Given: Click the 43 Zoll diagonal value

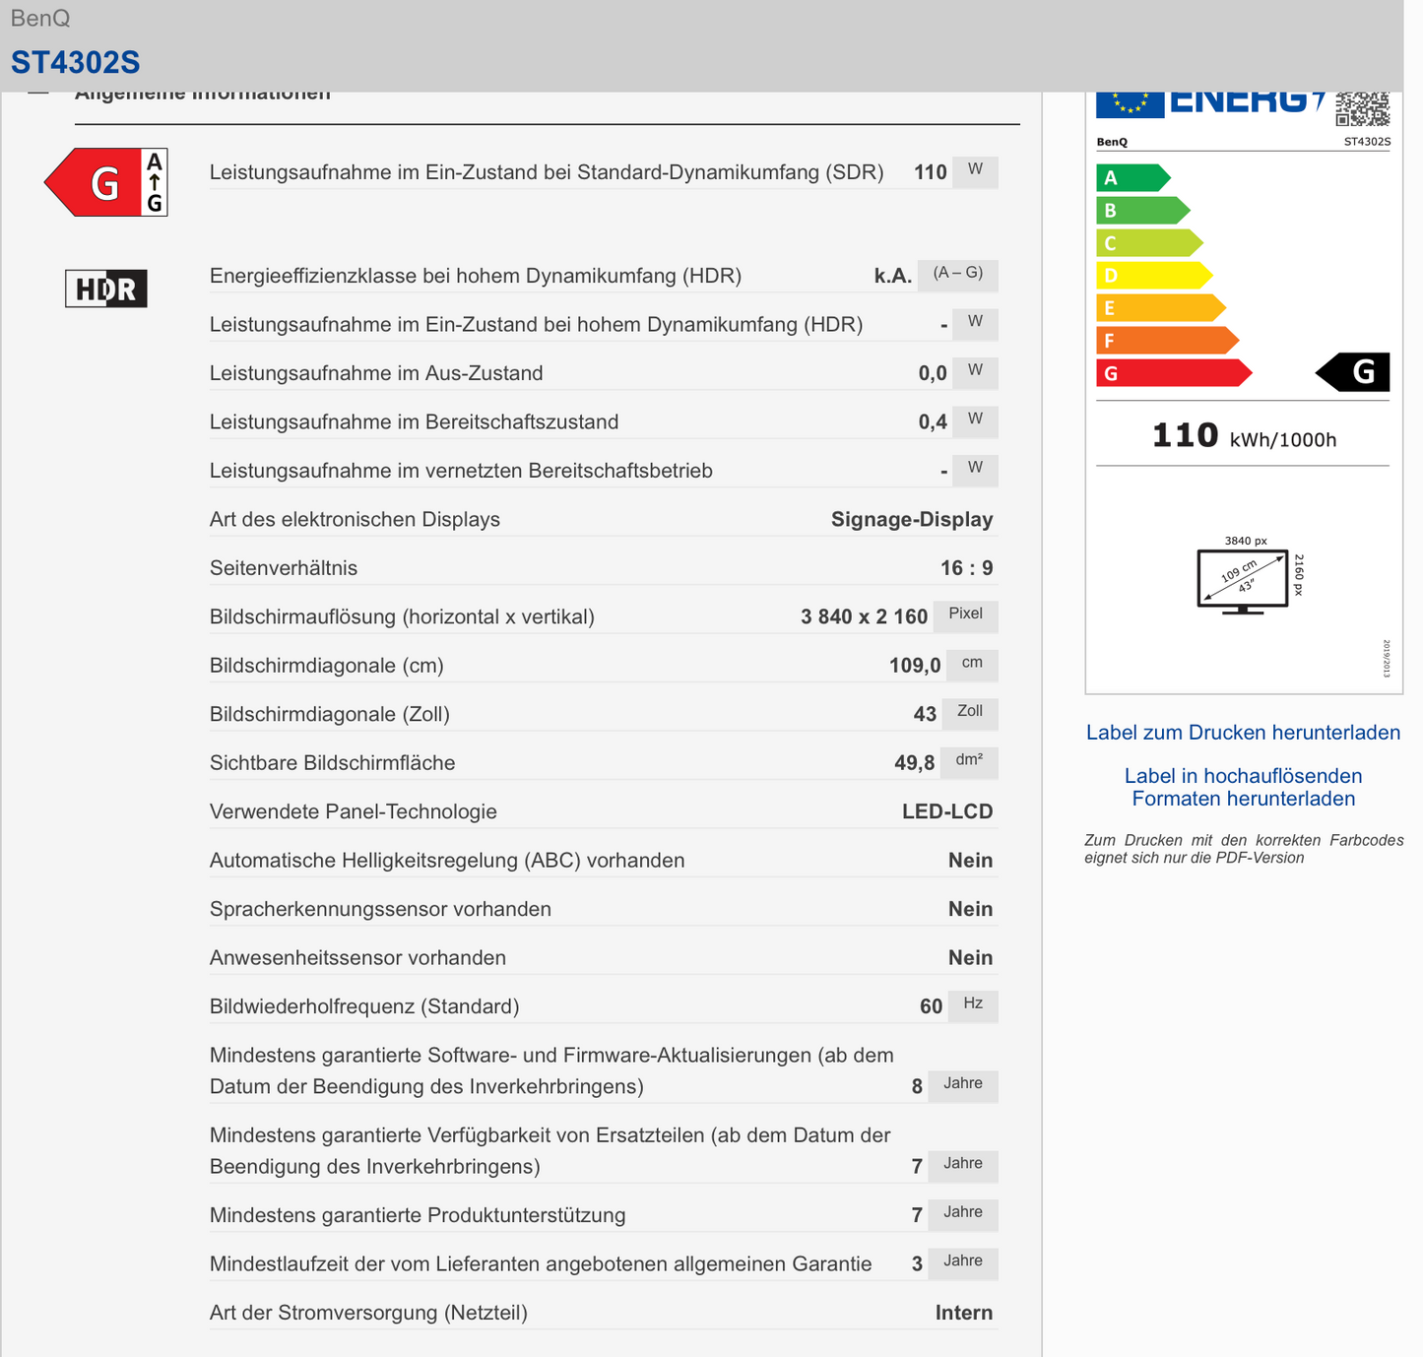Looking at the screenshot, I should 925,714.
